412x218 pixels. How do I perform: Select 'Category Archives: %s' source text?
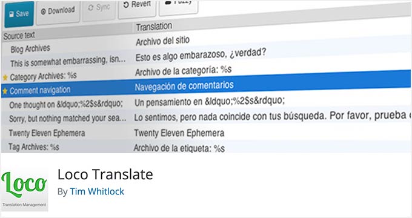(x=43, y=76)
